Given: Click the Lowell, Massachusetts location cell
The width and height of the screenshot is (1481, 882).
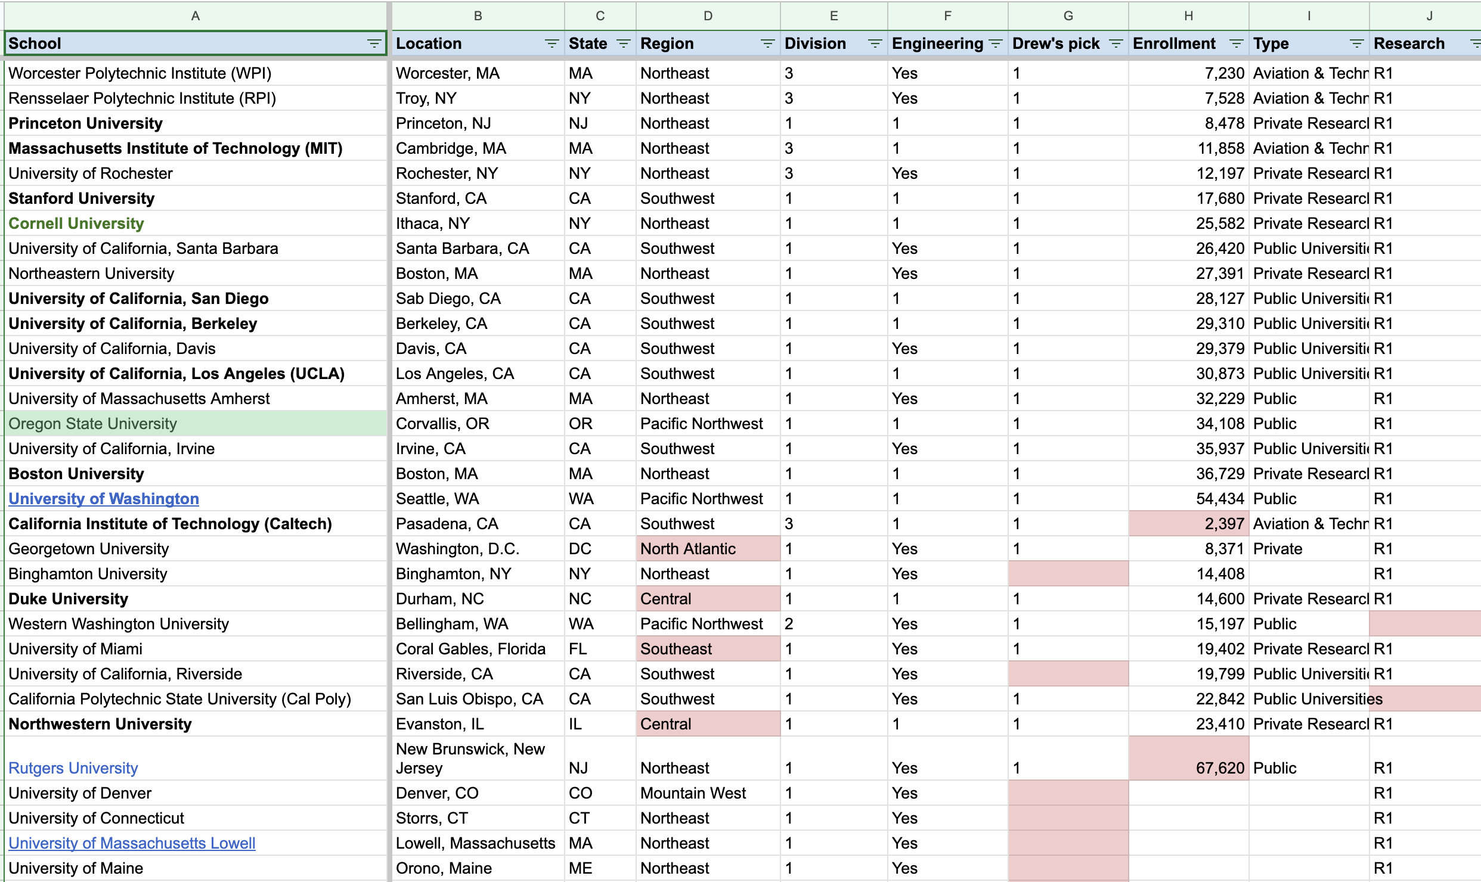Looking at the screenshot, I should [478, 843].
